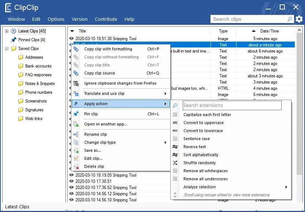The height and width of the screenshot is (212, 305).
Task: Toggle eye icon for 18.19.05 Snipping Tool clip
Action: point(71,175)
